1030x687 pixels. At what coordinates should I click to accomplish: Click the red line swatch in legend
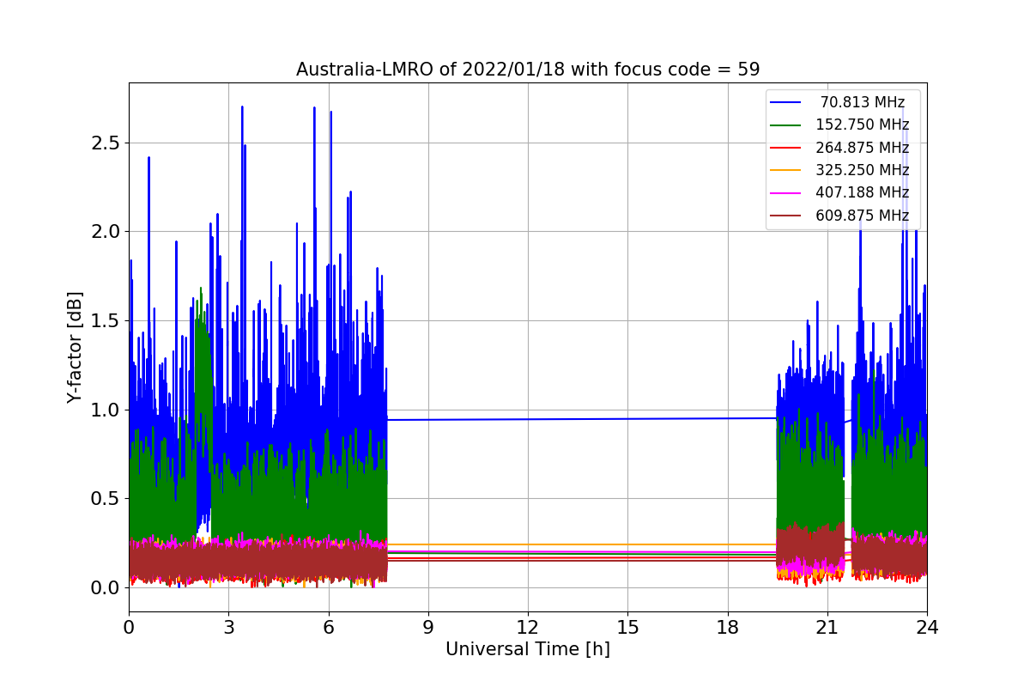[786, 148]
